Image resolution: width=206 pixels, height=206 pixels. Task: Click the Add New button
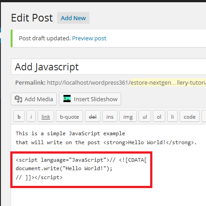click(73, 18)
